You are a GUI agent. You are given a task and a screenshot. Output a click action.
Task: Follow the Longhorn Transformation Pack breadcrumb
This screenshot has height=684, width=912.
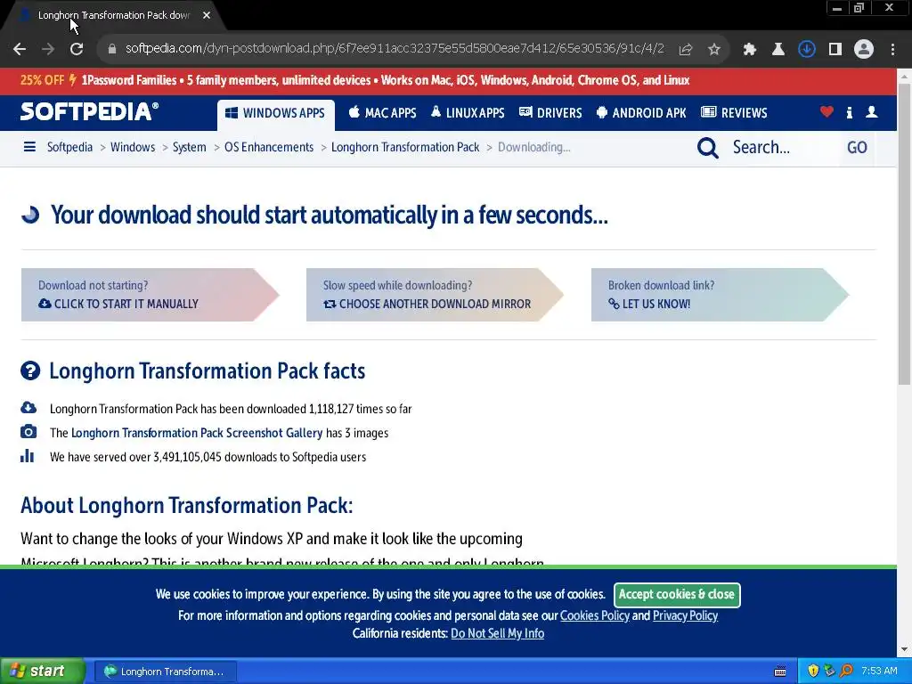pyautogui.click(x=405, y=147)
